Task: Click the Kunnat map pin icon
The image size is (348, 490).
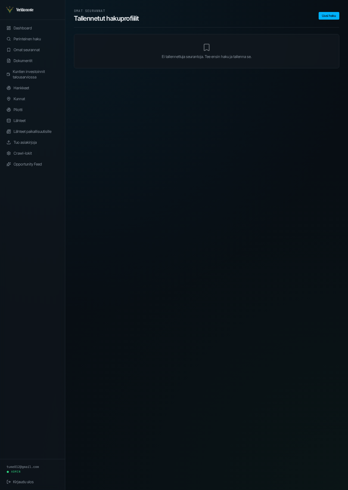Action: point(9,99)
